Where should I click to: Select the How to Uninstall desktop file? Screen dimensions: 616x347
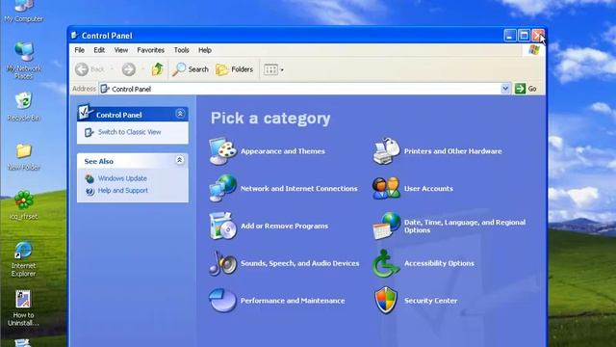[x=23, y=308]
